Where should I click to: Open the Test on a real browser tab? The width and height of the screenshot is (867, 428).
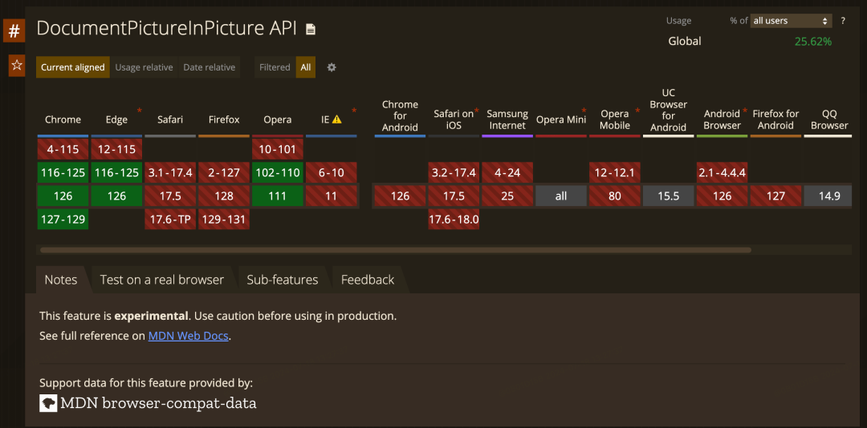(162, 280)
